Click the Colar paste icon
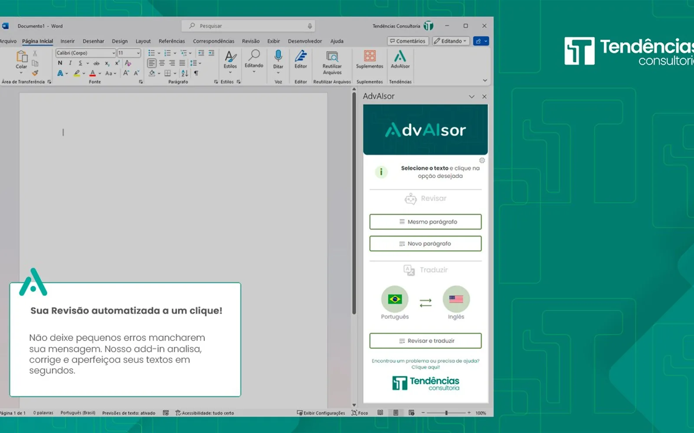Viewport: 694px width, 433px height. [22, 57]
